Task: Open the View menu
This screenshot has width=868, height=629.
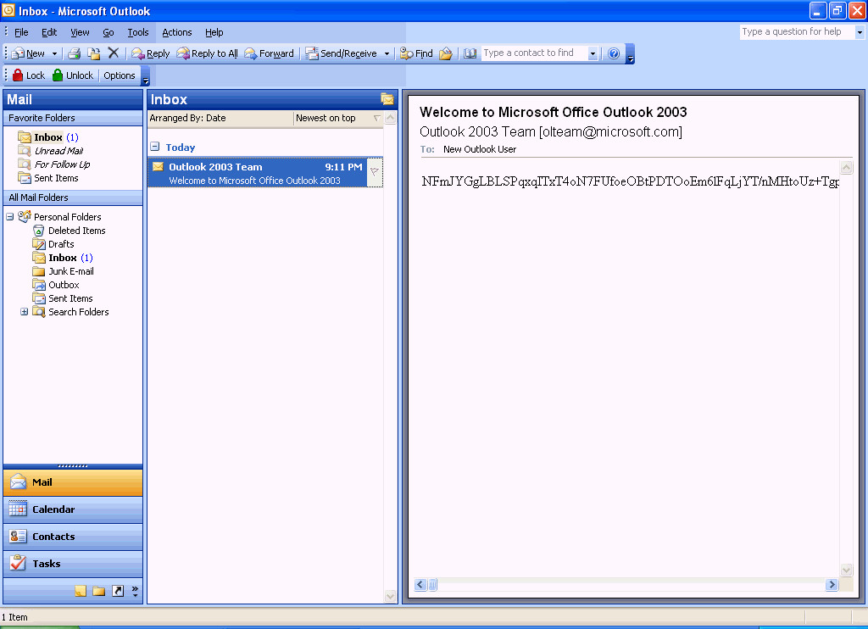Action: (80, 32)
